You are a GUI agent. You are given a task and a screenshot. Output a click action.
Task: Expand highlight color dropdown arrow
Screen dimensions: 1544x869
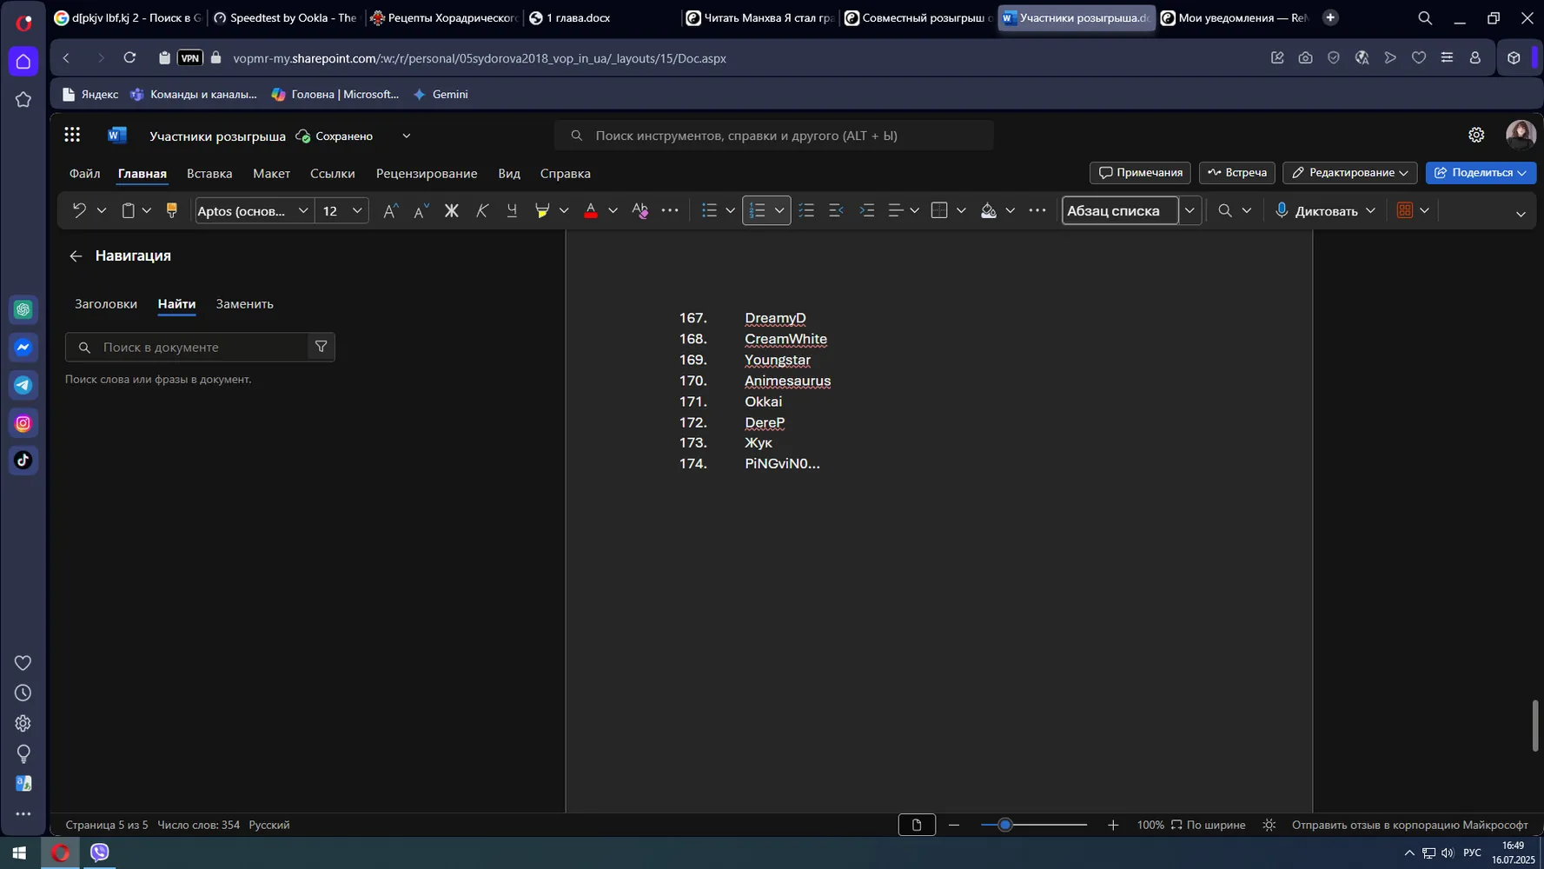pyautogui.click(x=564, y=210)
